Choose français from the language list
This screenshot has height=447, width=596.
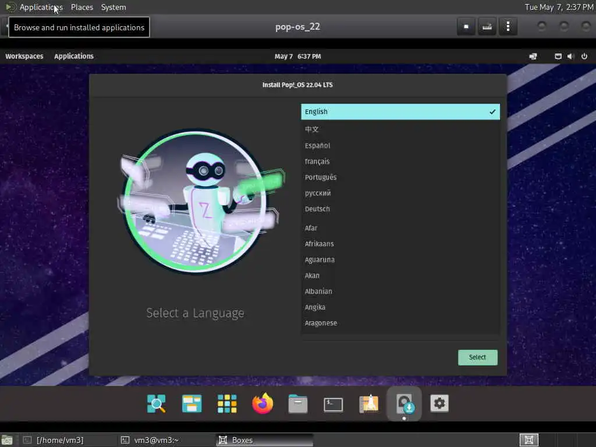400,162
